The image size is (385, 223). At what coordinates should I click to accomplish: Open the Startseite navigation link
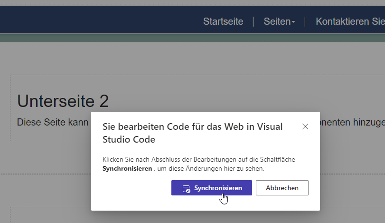223,21
